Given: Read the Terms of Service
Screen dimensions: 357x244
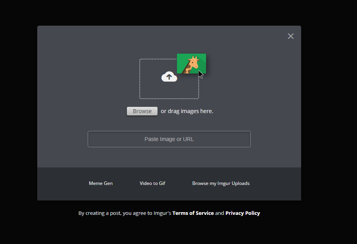Looking at the screenshot, I should [193, 213].
